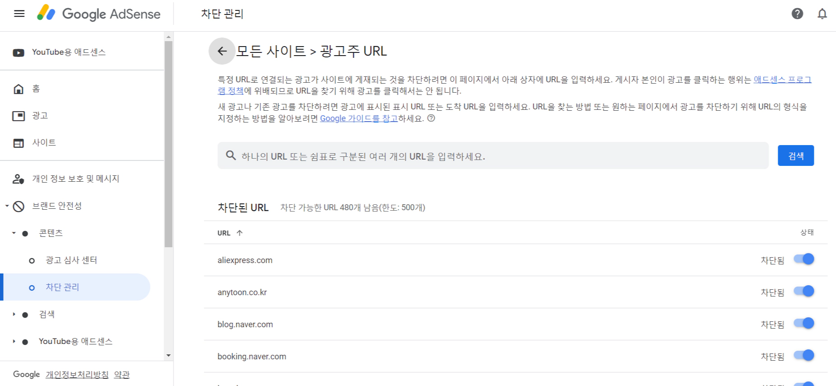Click the sidebar scroll up arrow
This screenshot has height=386, width=836.
169,37
